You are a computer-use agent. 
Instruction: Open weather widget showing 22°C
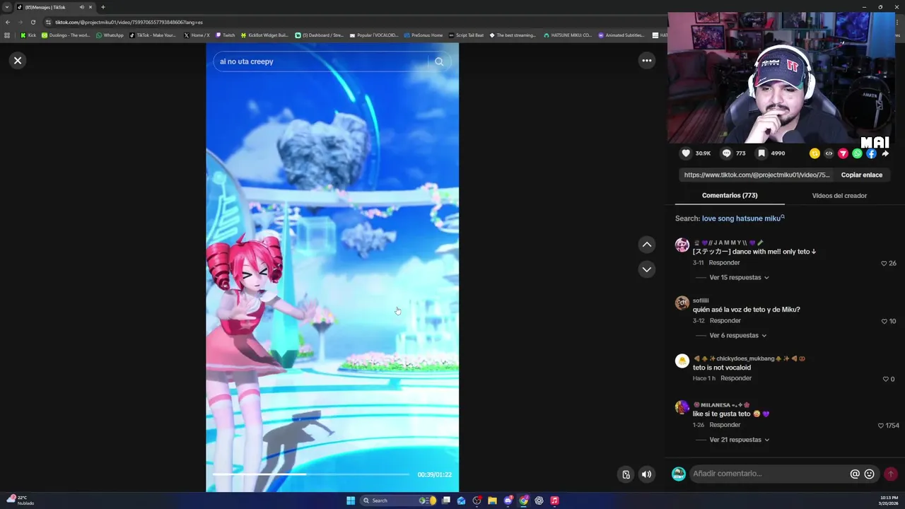21,500
